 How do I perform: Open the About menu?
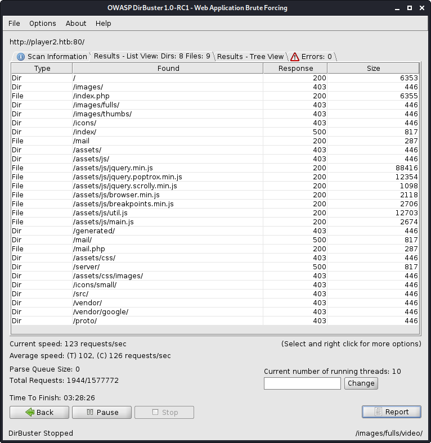pyautogui.click(x=76, y=24)
